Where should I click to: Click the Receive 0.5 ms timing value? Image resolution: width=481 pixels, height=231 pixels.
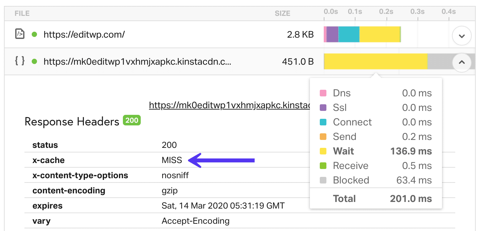417,166
